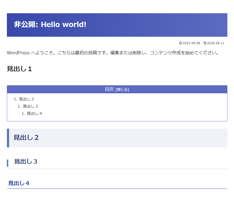Click the WordPress へようこそ welcome paragraph
Screen dimensions: 234x199
113,53
